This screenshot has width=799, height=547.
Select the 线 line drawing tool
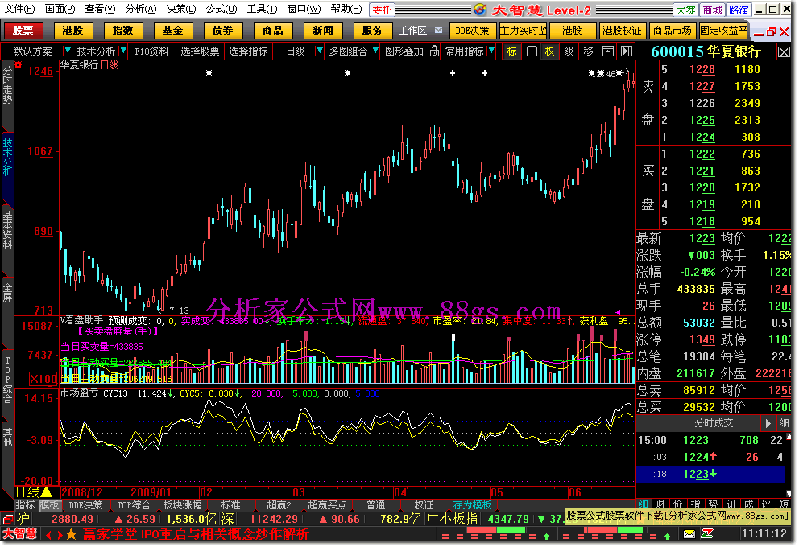pyautogui.click(x=571, y=51)
